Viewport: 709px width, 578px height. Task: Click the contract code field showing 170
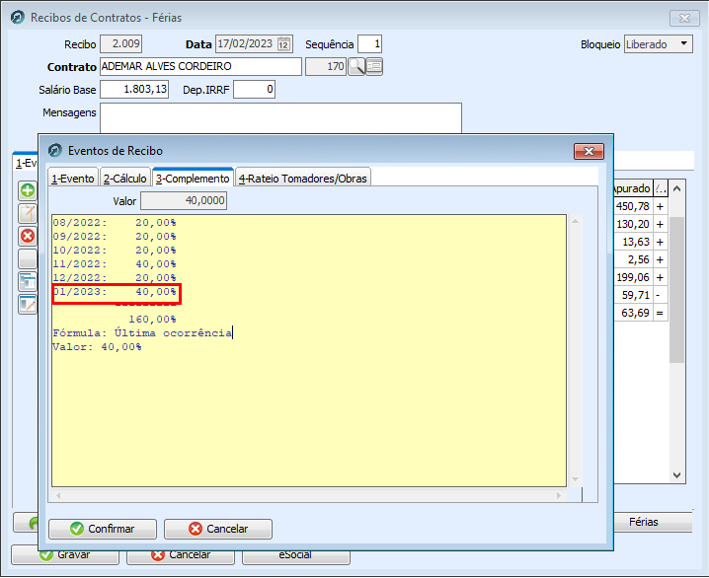326,67
